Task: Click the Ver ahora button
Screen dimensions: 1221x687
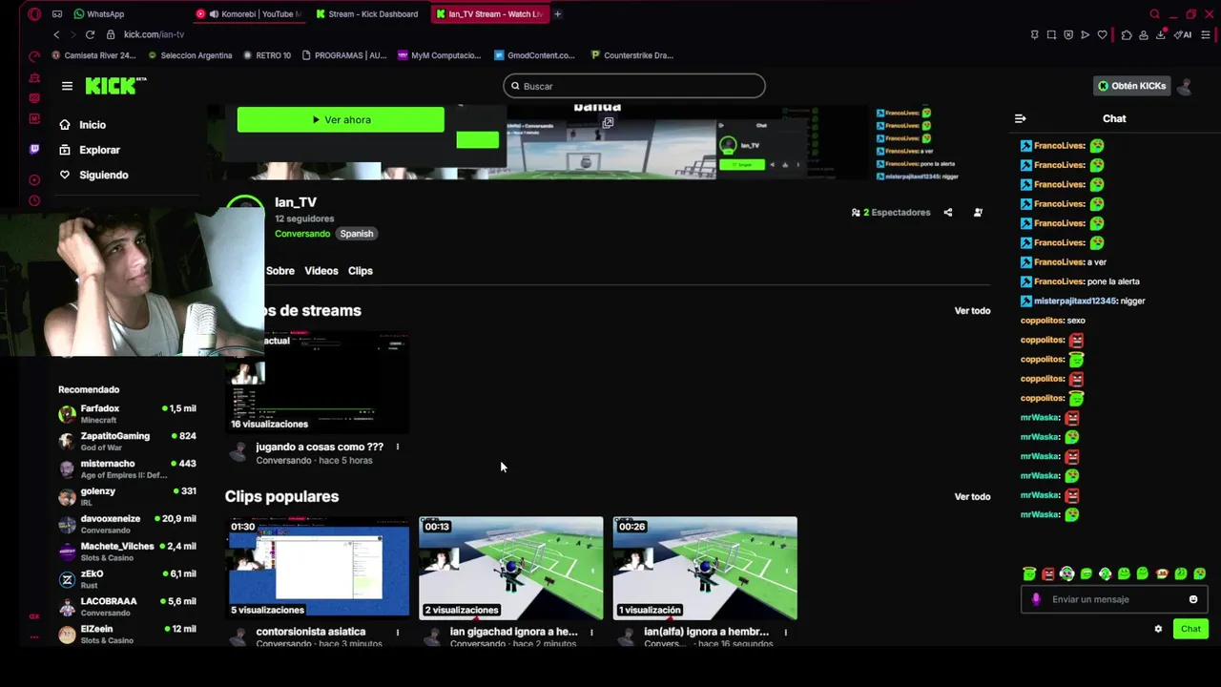Action: tap(341, 119)
